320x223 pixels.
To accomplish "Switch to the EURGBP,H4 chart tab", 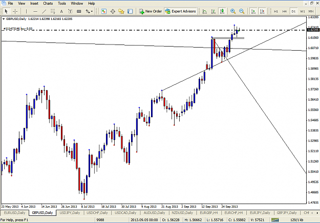I will pos(209,213).
